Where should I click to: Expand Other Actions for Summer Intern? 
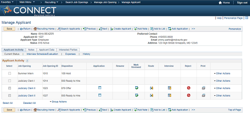tap(222, 73)
